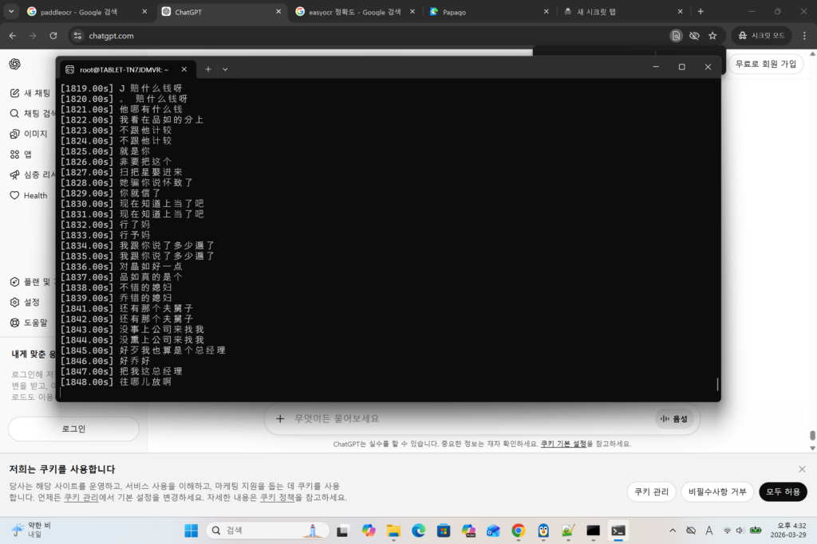Click the third-party cookie eye icon in the address bar
The height and width of the screenshot is (544, 817).
tap(694, 36)
